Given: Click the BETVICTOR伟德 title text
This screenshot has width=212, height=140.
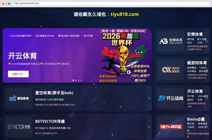Looking at the screenshot, I should [x=50, y=121].
